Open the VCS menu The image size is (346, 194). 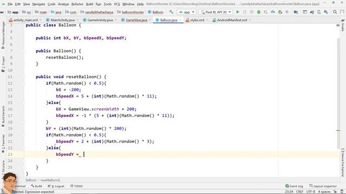pyautogui.click(x=117, y=4)
